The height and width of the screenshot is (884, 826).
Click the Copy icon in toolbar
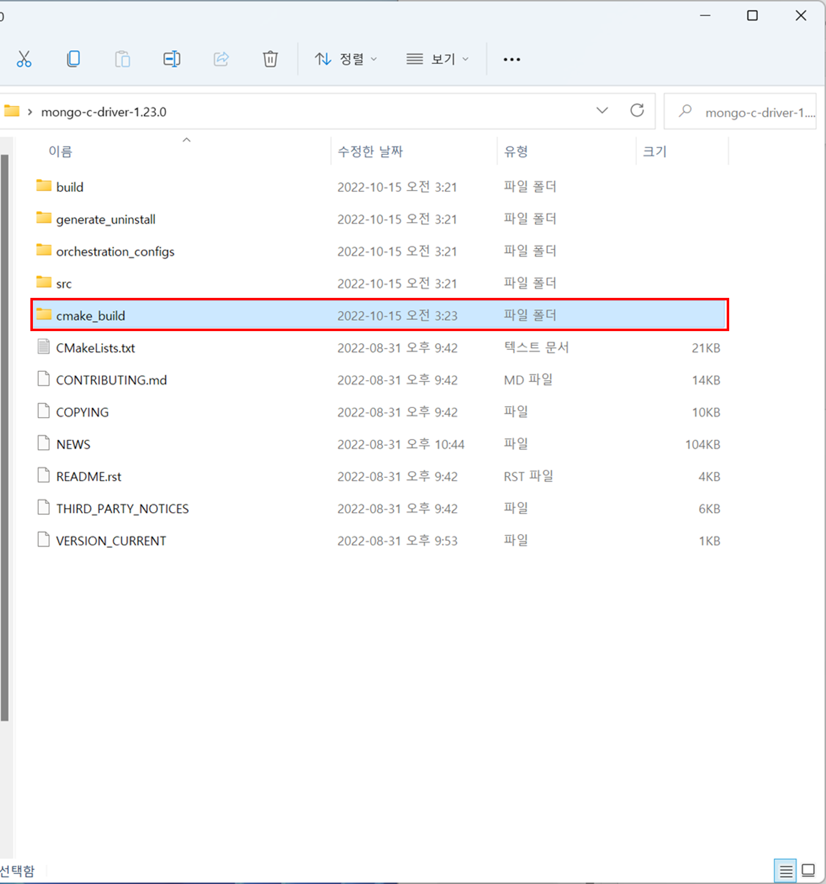coord(73,59)
